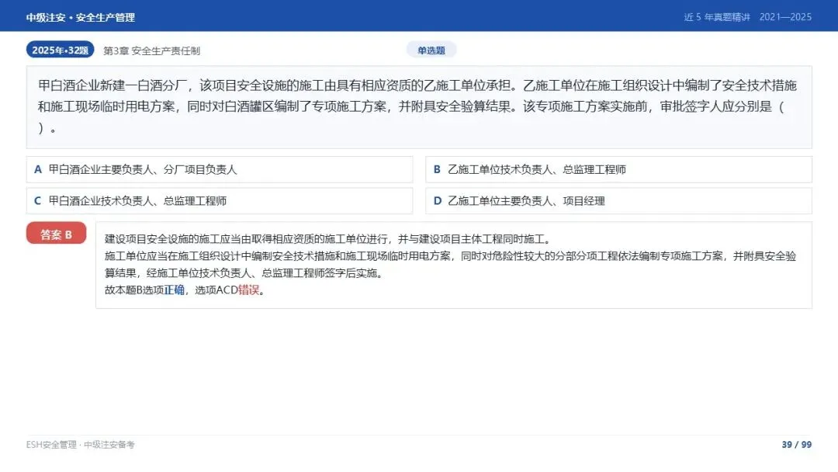Click explanation line starting 施工单位应当在施工组织设计中
This screenshot has height=472, width=838.
tap(451, 265)
